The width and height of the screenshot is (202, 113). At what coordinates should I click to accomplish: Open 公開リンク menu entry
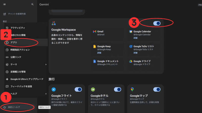coord(26,57)
